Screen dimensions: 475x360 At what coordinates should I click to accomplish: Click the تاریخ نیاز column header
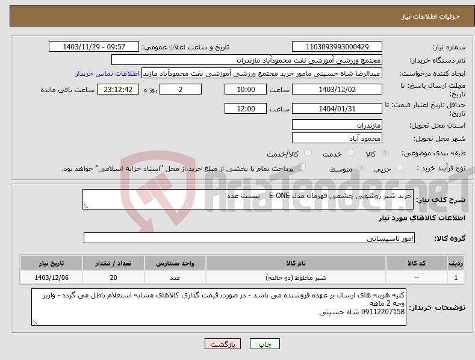tap(52, 263)
